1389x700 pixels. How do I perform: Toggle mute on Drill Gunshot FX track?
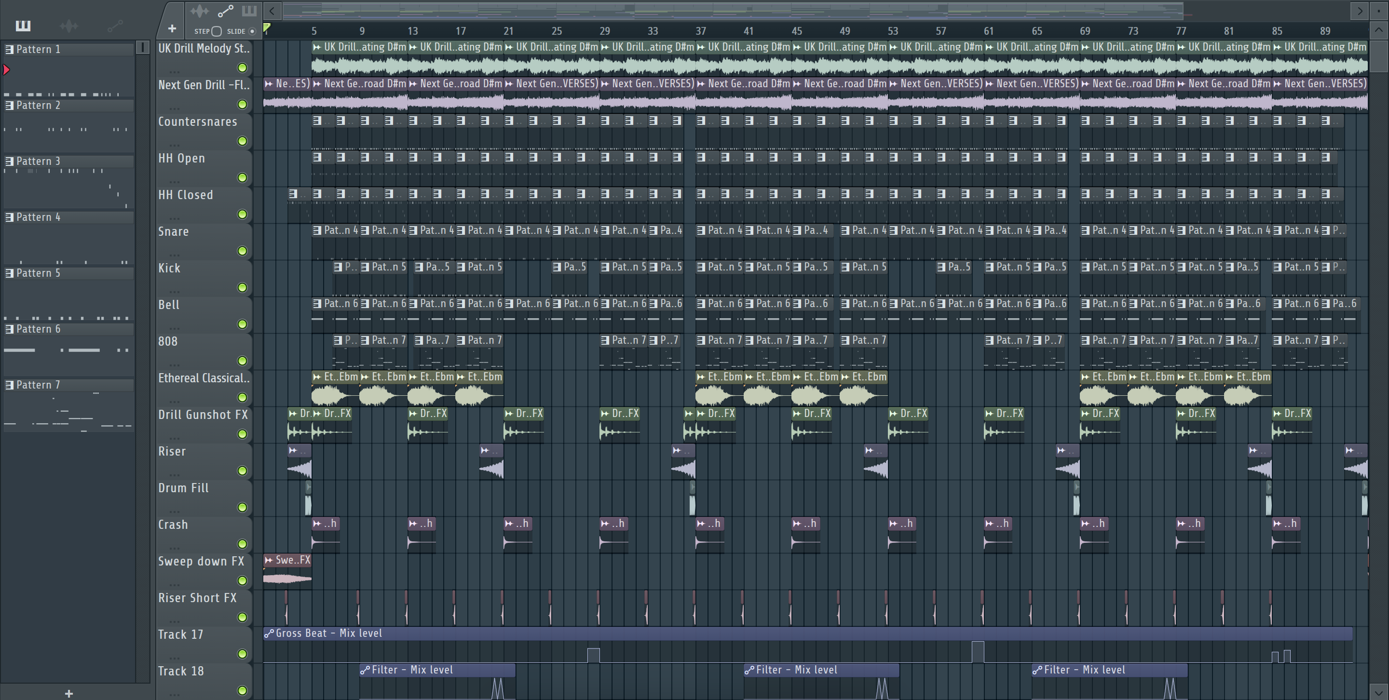click(x=242, y=434)
